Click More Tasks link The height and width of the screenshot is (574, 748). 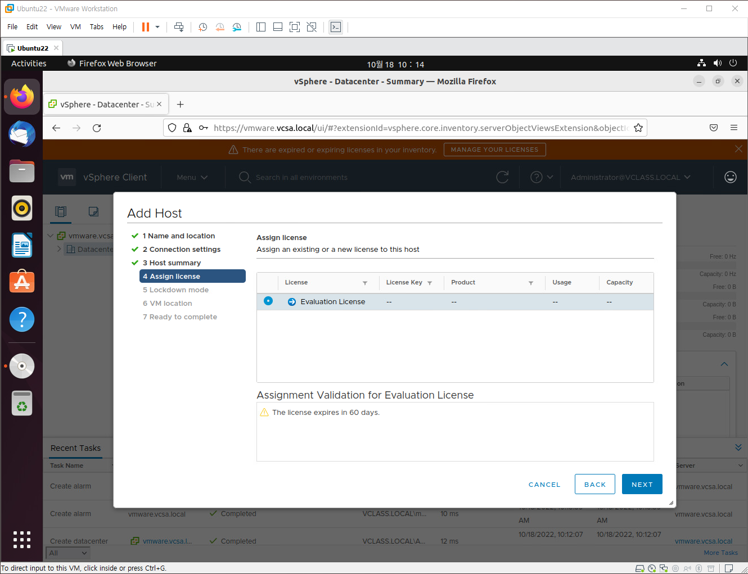(720, 553)
